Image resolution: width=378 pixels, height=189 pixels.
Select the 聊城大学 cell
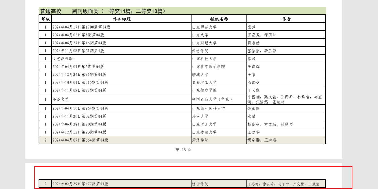(200, 75)
